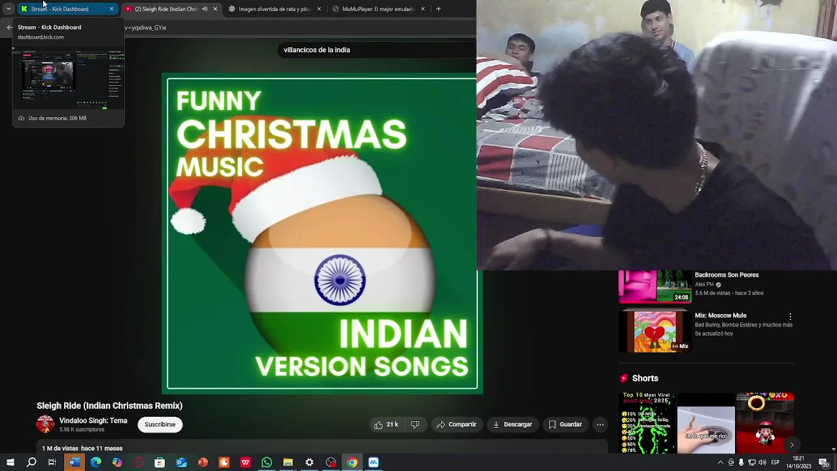Open Backrooms Son Peores video thumbnail
837x471 pixels.
(x=655, y=287)
